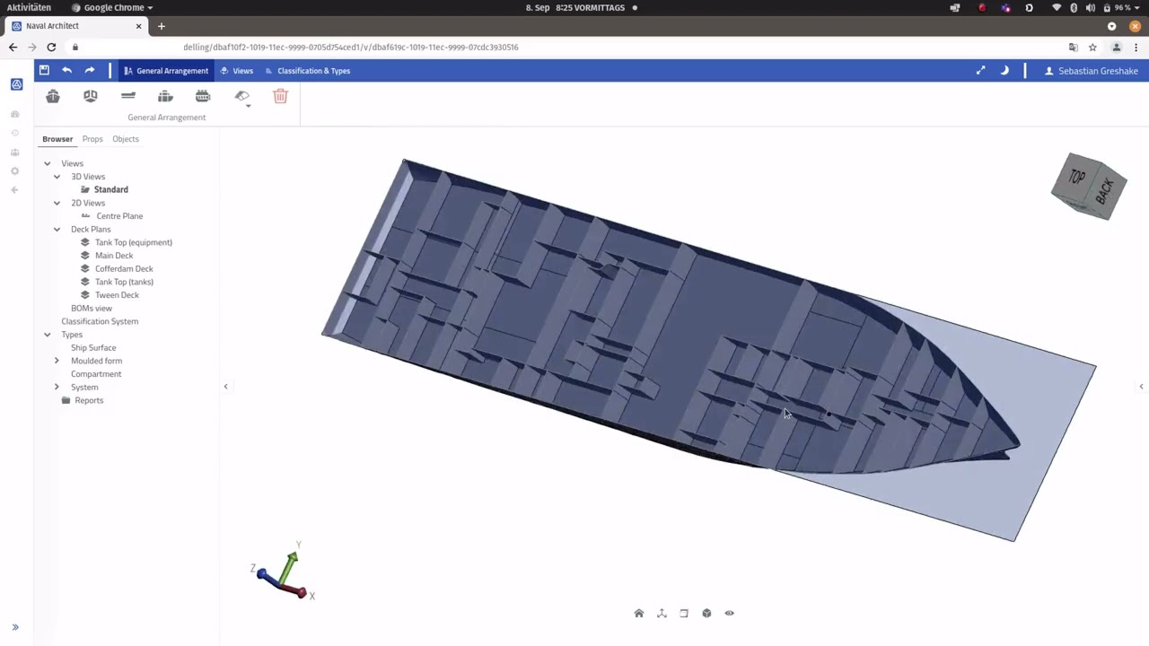This screenshot has height=646, width=1149.
Task: Open the Reports folder
Action: (x=89, y=400)
